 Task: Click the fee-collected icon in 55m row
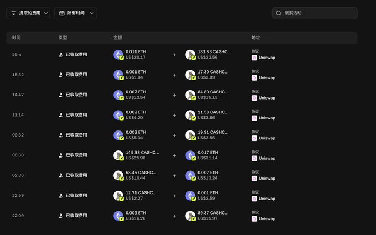pyautogui.click(x=61, y=54)
